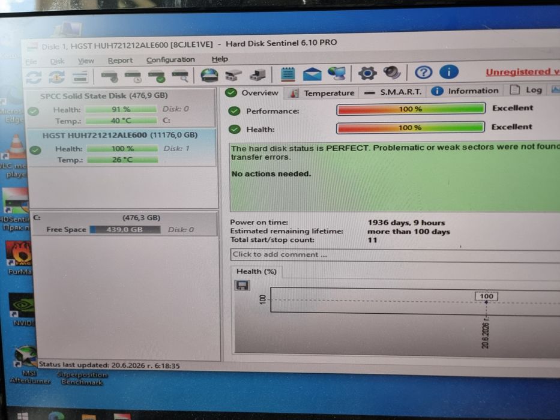This screenshot has height=420, width=560.
Task: Click the disk with globe toolbar icon
Action: point(209,76)
